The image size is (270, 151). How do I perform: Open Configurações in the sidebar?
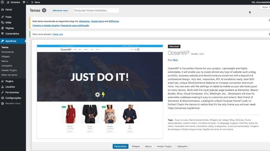click(13, 98)
